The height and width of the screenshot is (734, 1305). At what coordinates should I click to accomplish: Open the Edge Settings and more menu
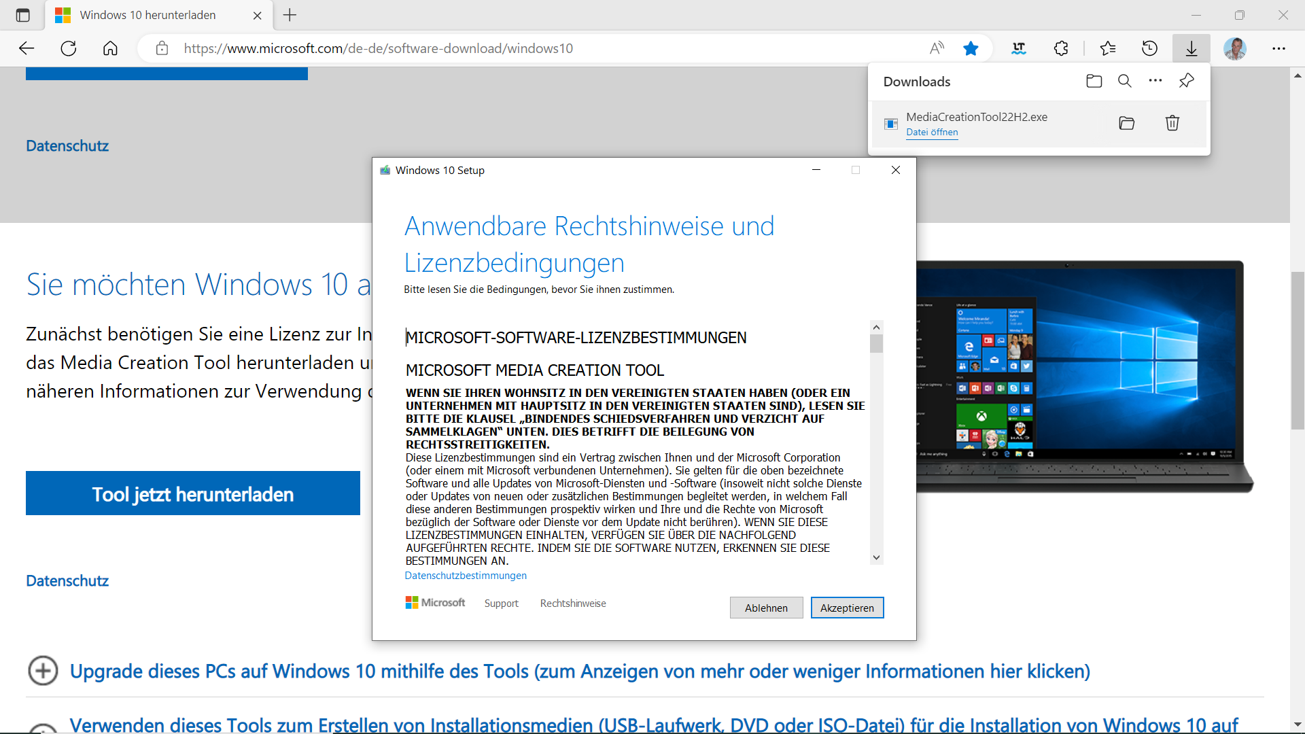tap(1278, 48)
